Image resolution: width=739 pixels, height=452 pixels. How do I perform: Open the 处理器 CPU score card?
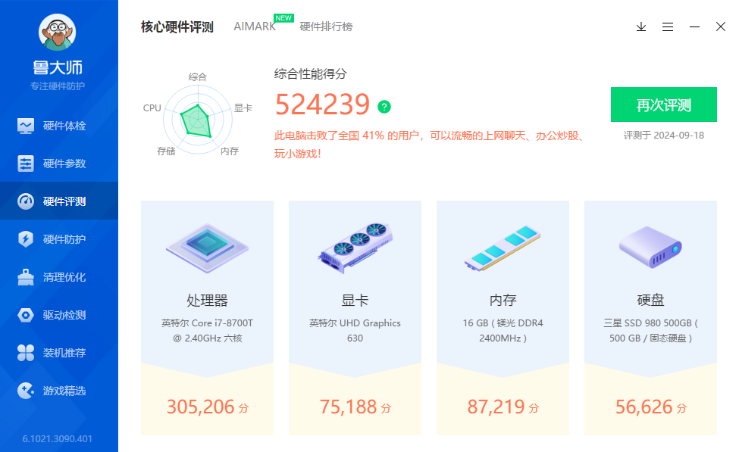(207, 318)
